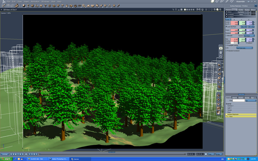Image resolution: width=258 pixels, height=161 pixels.
Task: Choose the terrain insertion tool
Action: 54,6
